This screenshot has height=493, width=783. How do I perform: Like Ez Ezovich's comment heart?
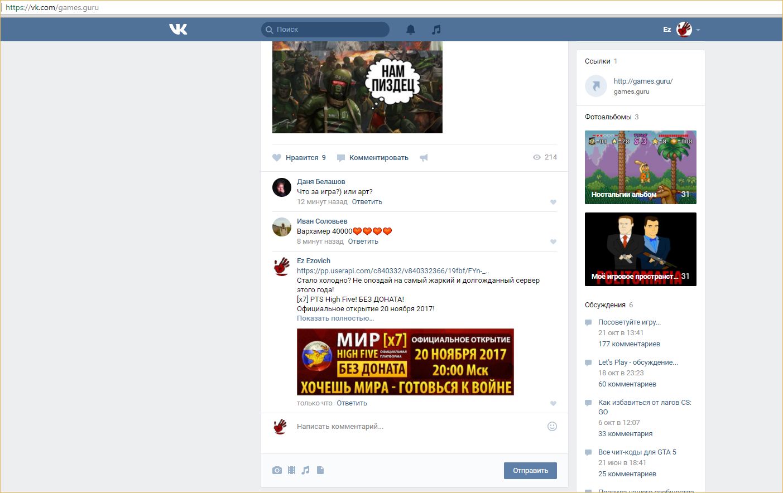553,403
